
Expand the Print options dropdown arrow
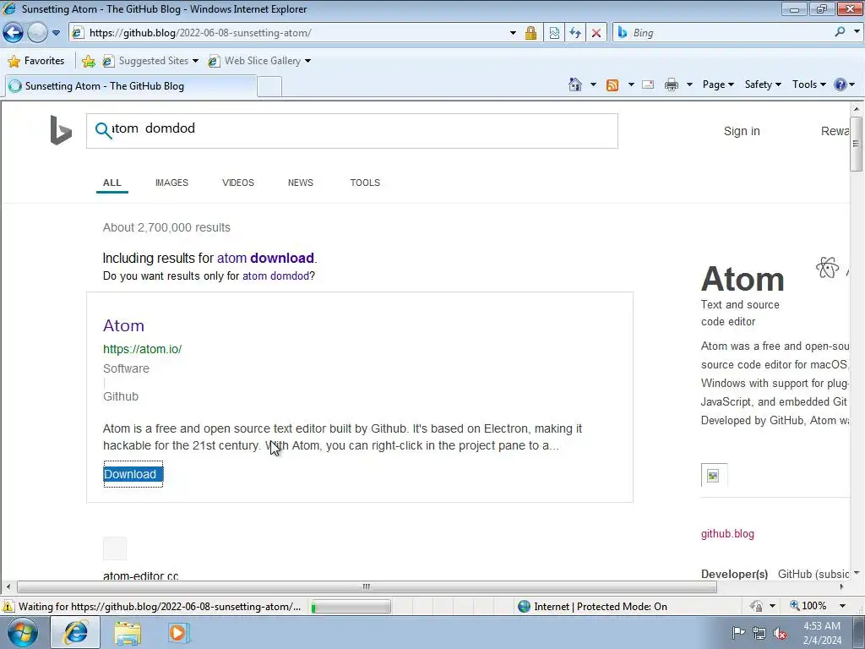[x=689, y=85]
